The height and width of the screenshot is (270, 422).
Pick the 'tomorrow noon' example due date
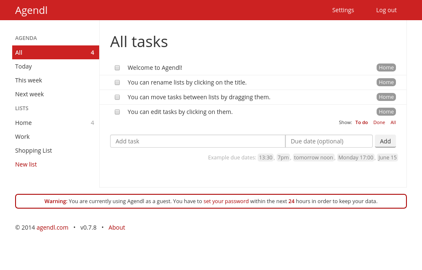[x=314, y=158]
